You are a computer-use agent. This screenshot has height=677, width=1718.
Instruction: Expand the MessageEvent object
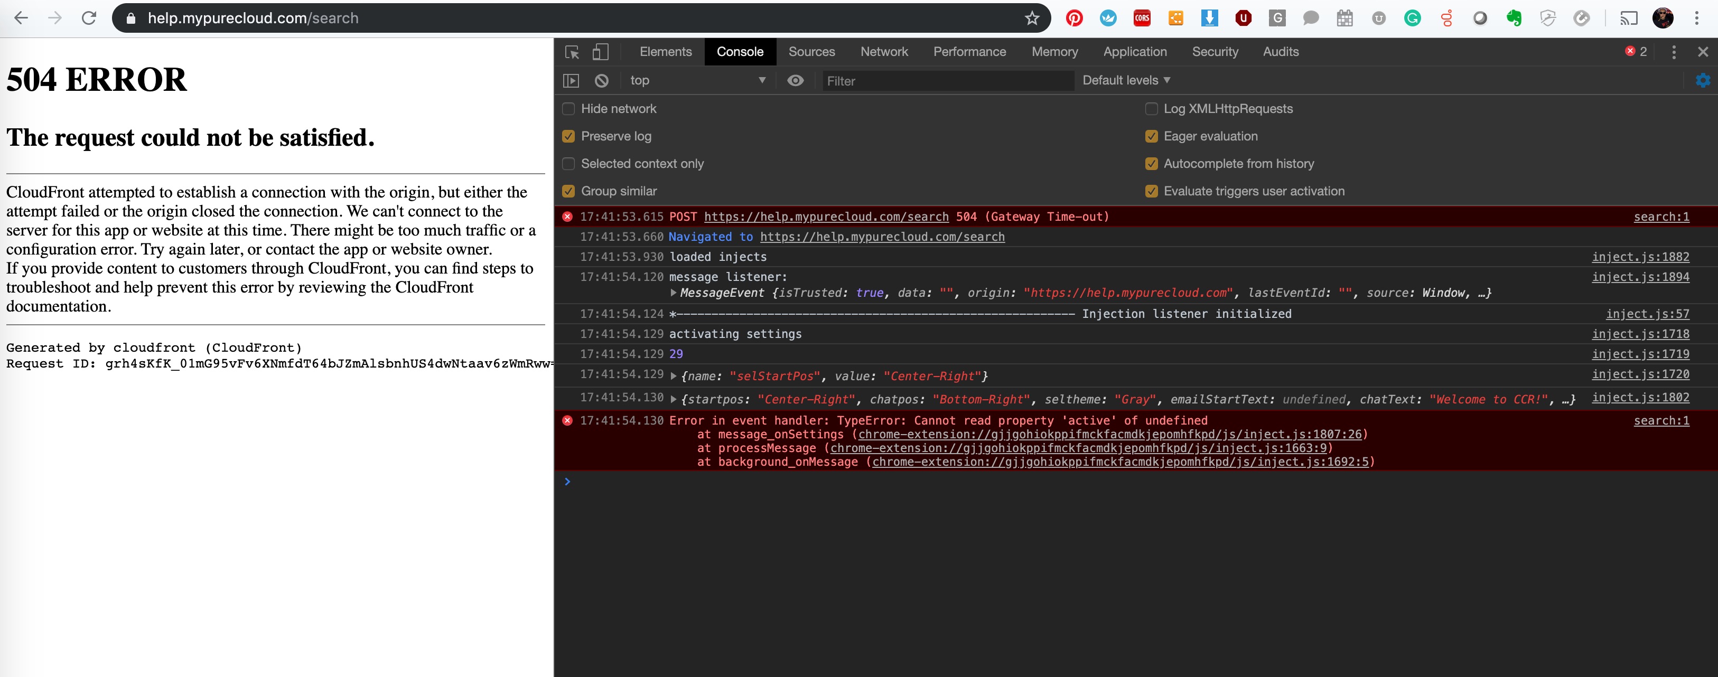tap(674, 293)
